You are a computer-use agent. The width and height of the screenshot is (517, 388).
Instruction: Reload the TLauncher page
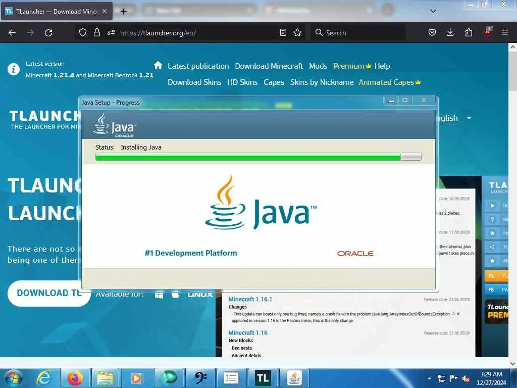click(48, 33)
